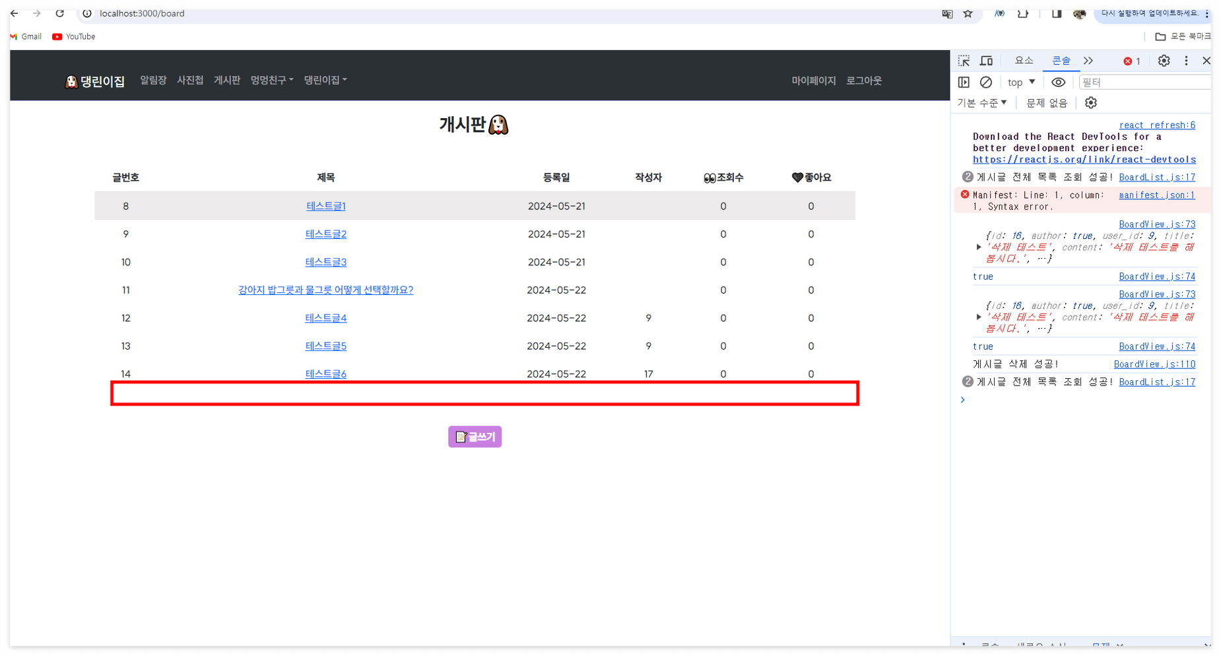Open the browser side panel icon

1056,13
